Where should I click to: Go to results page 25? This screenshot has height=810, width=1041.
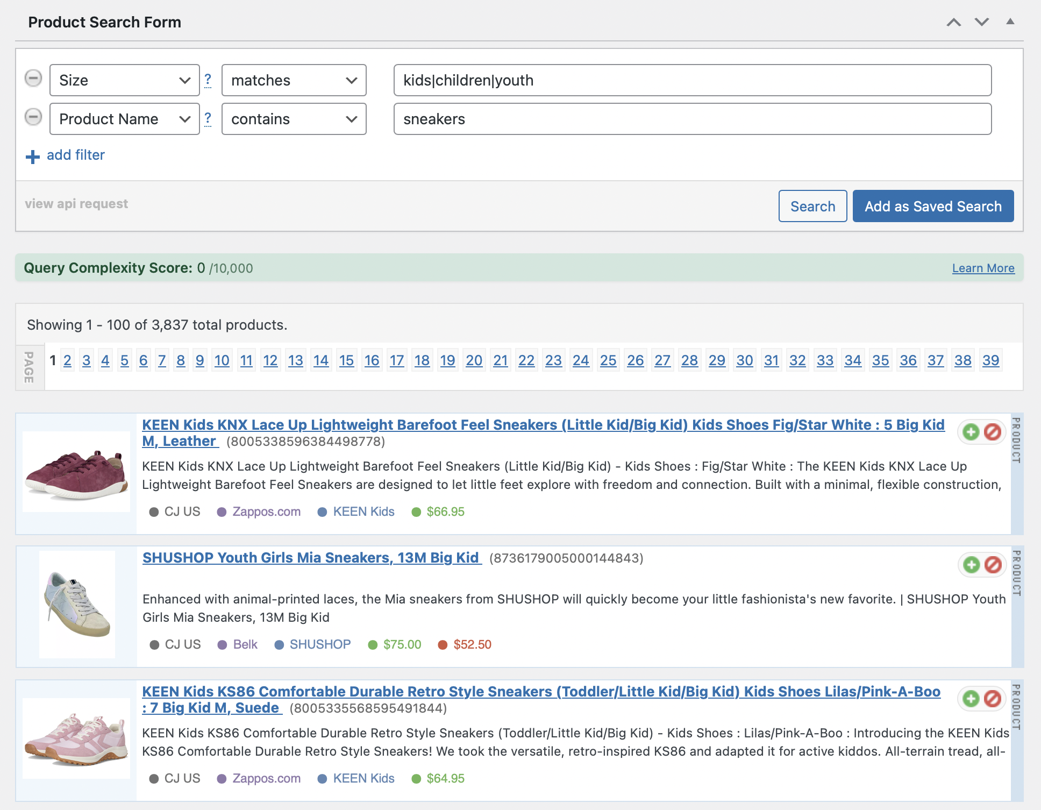(x=608, y=360)
